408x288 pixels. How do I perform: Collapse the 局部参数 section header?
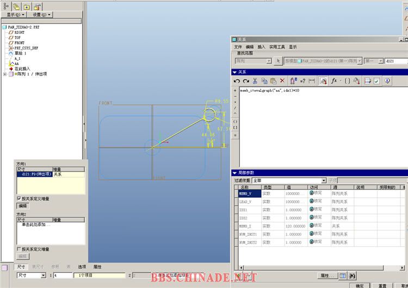pyautogui.click(x=234, y=173)
